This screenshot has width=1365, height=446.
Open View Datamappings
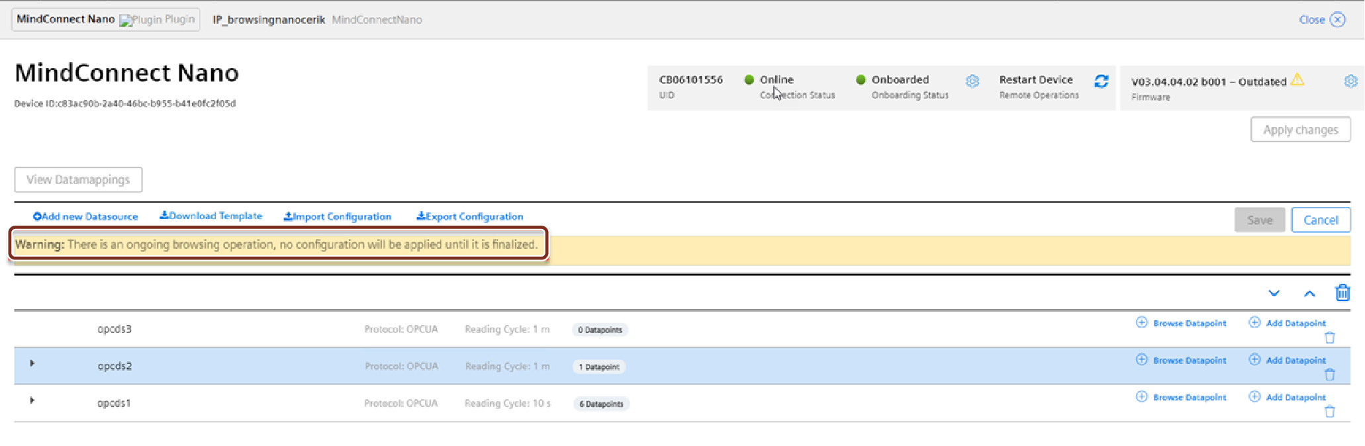pyautogui.click(x=78, y=179)
